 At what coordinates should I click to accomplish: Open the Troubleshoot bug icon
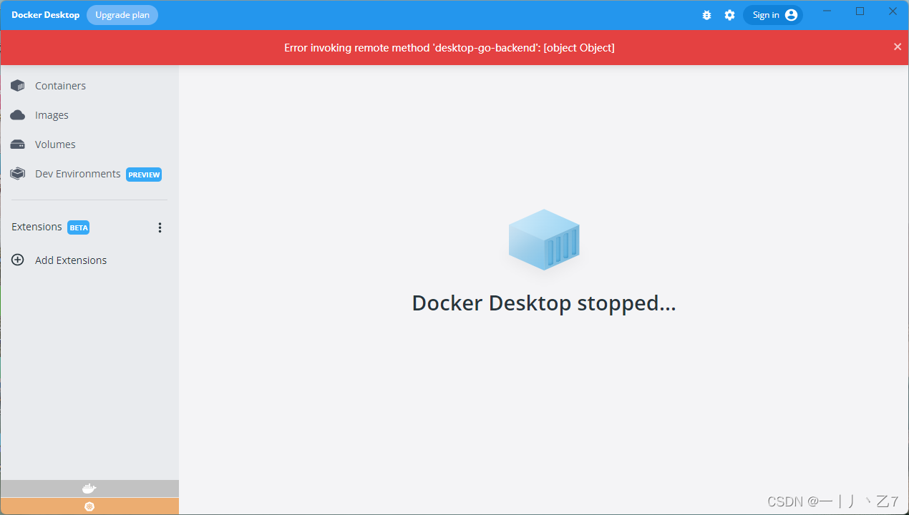pos(706,15)
